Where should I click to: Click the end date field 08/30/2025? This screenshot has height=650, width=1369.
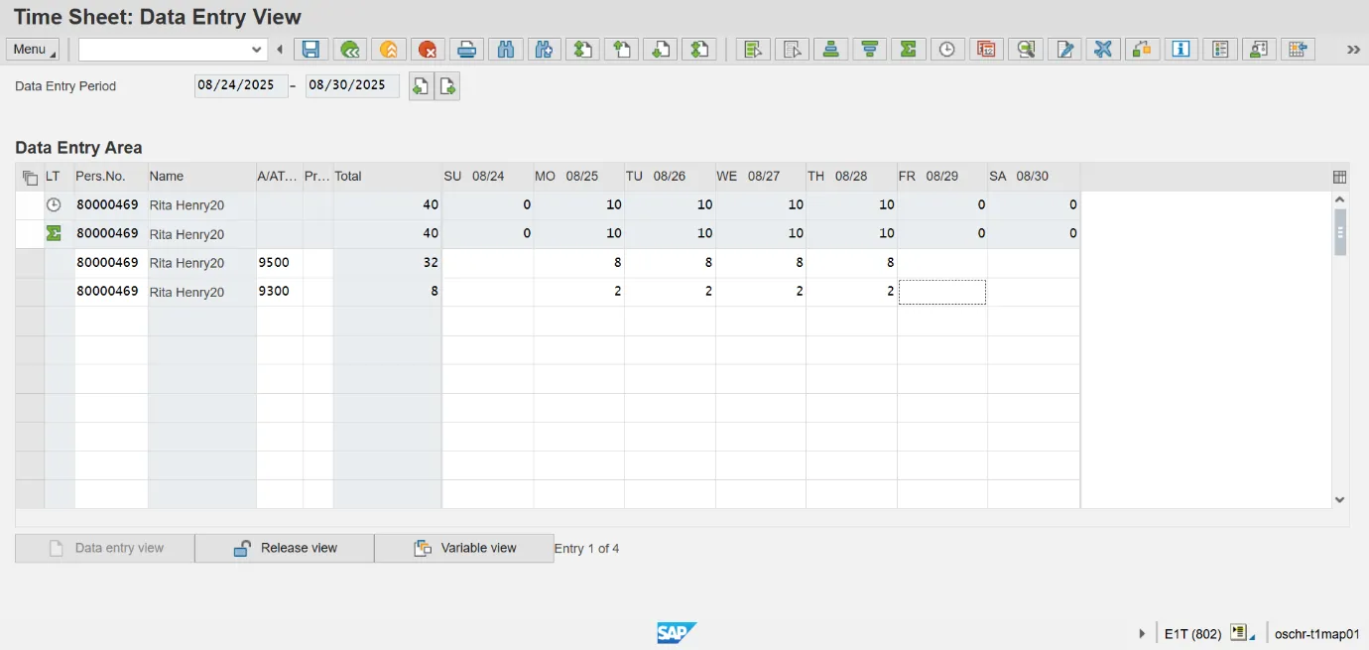[x=352, y=85]
